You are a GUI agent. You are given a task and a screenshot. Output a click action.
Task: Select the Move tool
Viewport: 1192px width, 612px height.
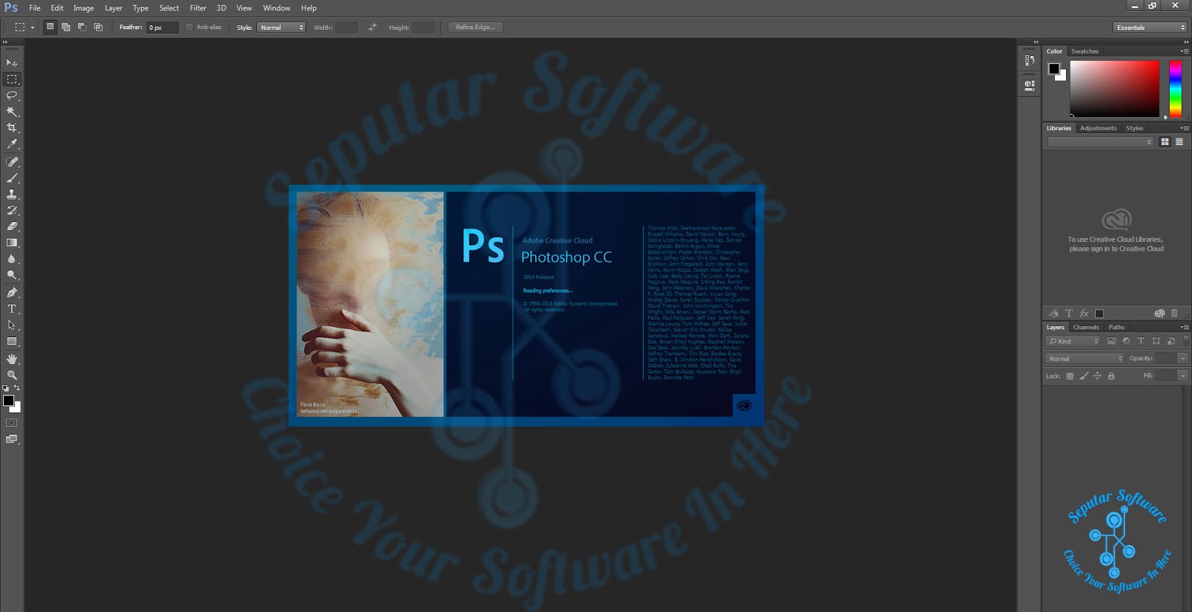(x=12, y=63)
